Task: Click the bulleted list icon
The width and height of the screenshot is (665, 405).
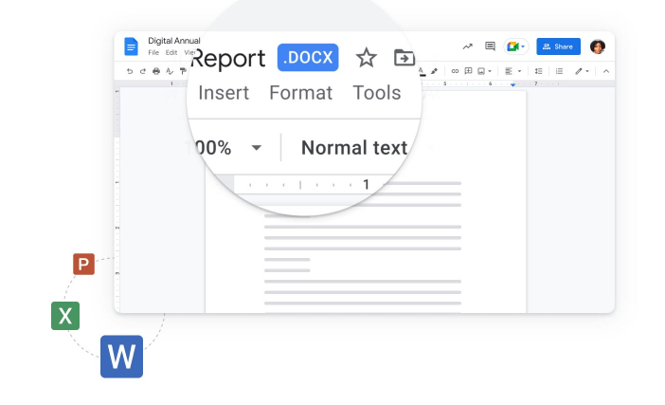Action: (x=560, y=71)
